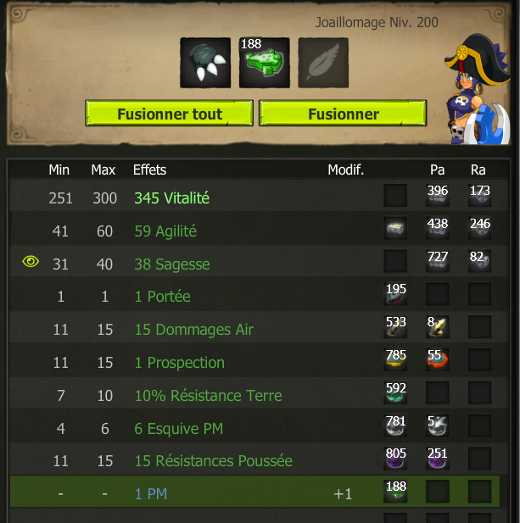Click the green PM rune slot with 188

click(265, 63)
